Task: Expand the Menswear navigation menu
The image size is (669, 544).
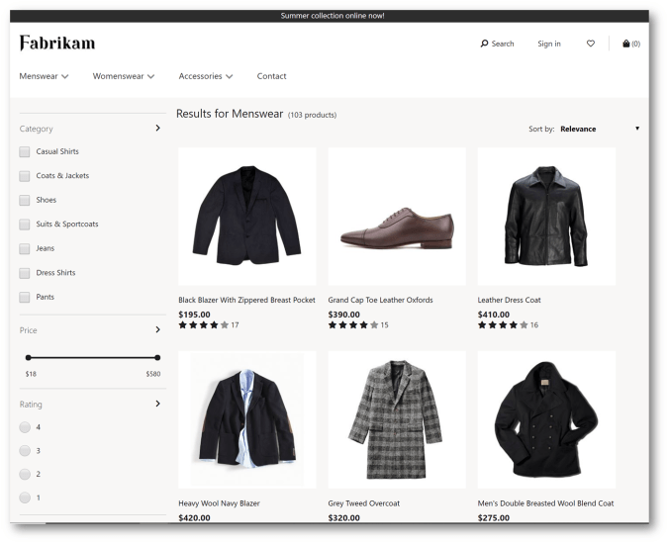Action: click(x=45, y=76)
